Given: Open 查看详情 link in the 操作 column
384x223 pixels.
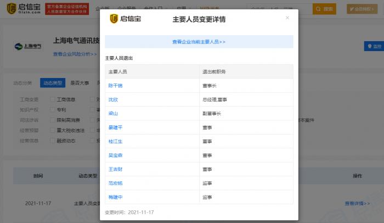Looking at the screenshot, I should pyautogui.click(x=358, y=203).
